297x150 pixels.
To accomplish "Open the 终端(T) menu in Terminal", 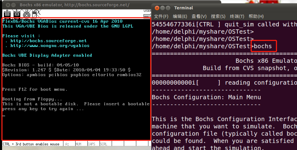I will 237,16.
